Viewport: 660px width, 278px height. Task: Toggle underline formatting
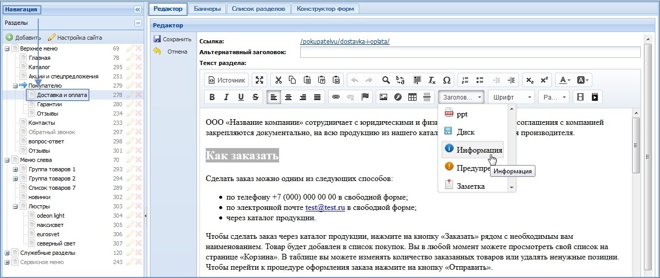[x=241, y=97]
